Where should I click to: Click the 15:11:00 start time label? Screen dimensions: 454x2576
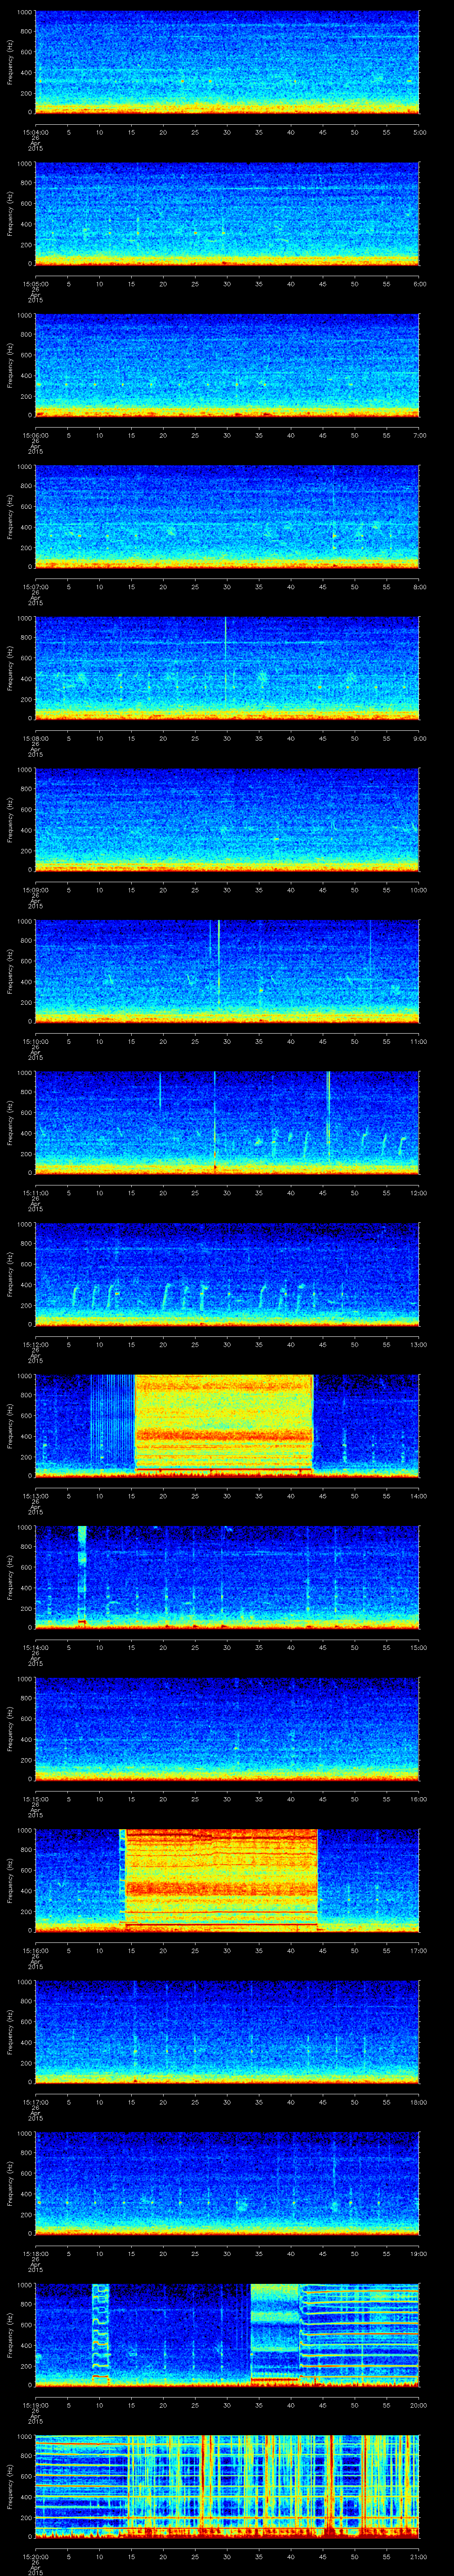(x=35, y=1193)
